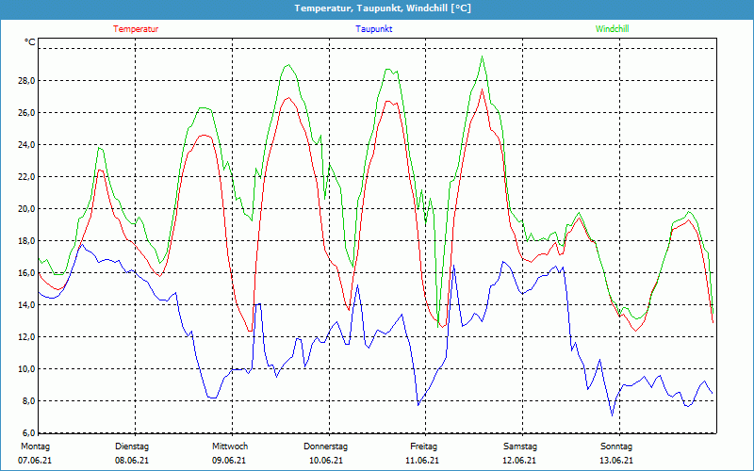Click the 'Mittwoch' day label

(230, 447)
